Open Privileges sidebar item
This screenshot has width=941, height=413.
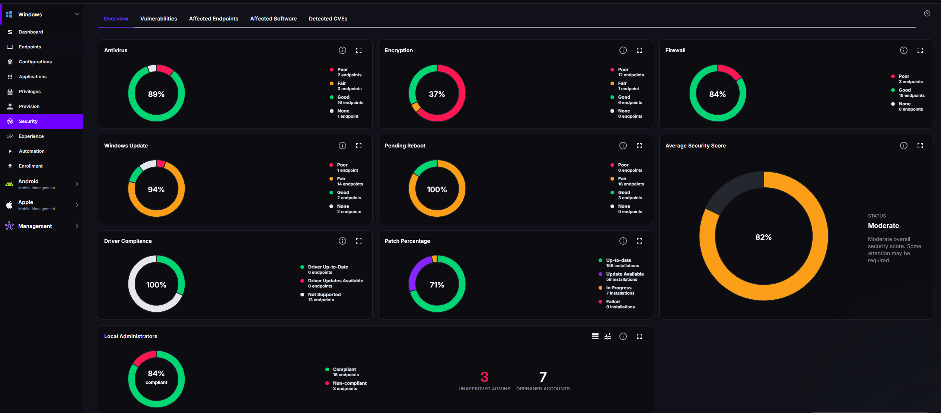coord(42,92)
